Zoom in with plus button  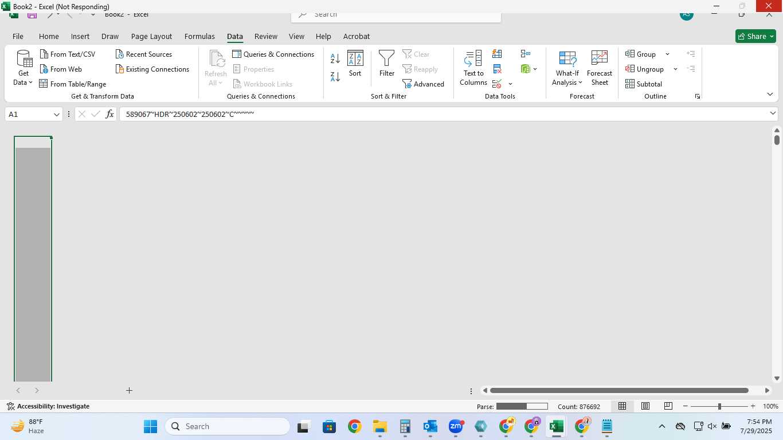click(x=753, y=406)
